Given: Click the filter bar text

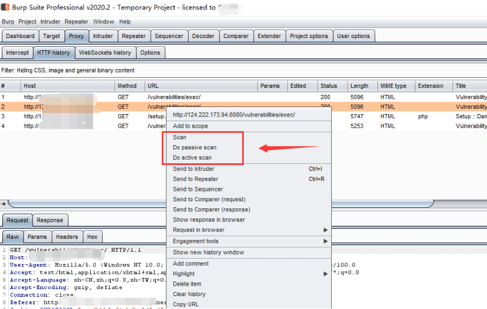Looking at the screenshot, I should point(68,70).
